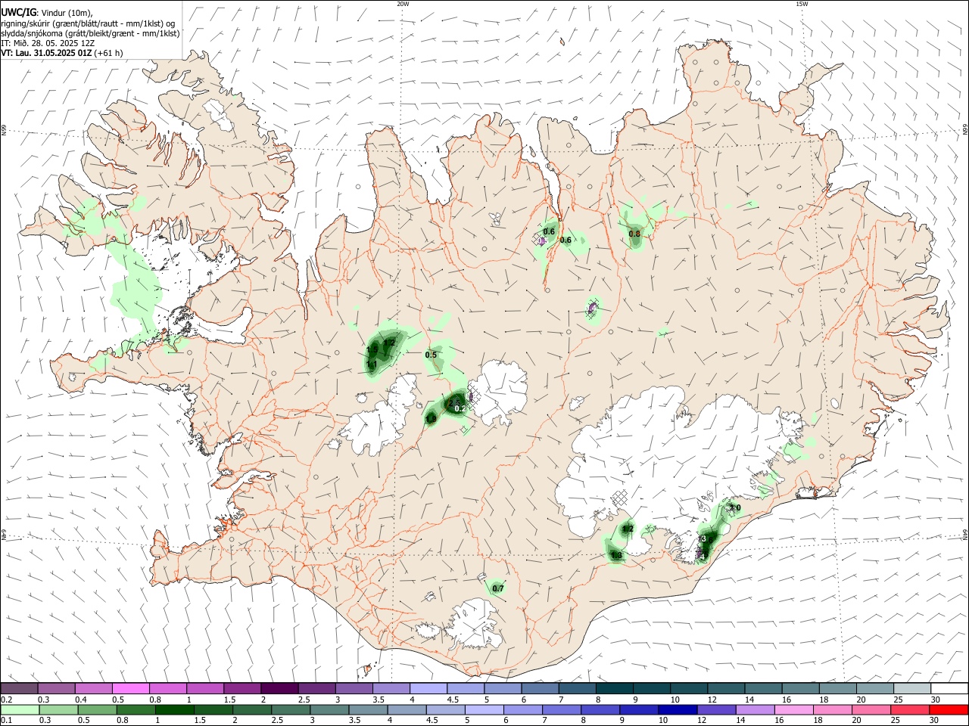Select the mauve 0.2 swatch, upper legend row
The height and width of the screenshot is (726, 969).
coord(19,689)
